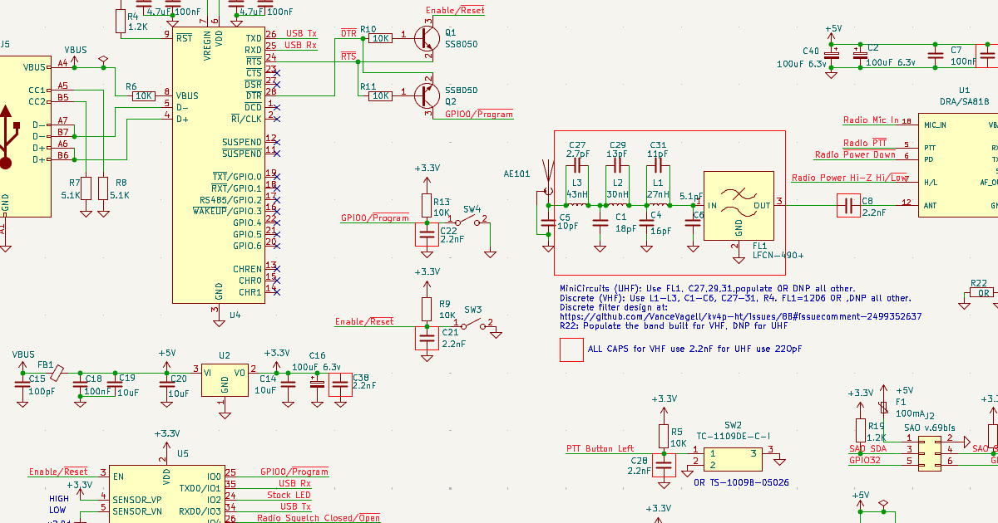Select the 'HIGH' text near SENSOR_VP
Image resolution: width=998 pixels, height=523 pixels.
[x=59, y=499]
